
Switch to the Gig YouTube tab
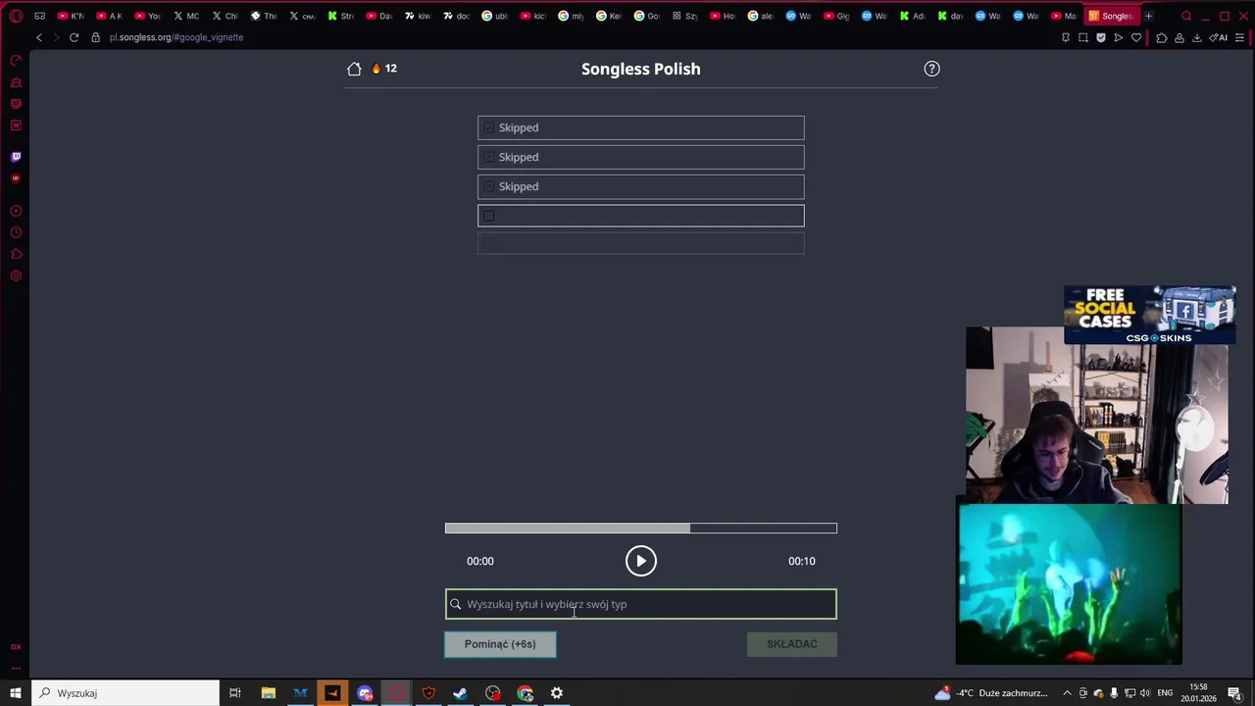[836, 16]
